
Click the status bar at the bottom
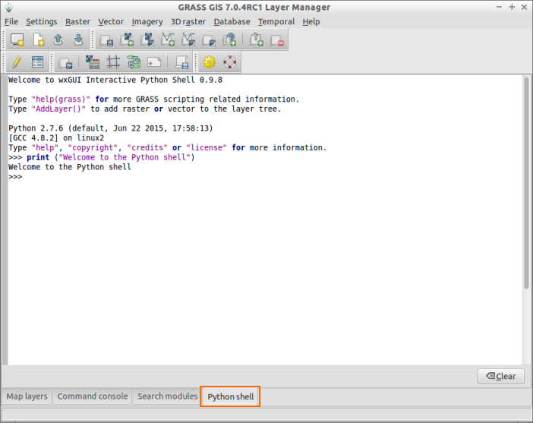coord(266,414)
